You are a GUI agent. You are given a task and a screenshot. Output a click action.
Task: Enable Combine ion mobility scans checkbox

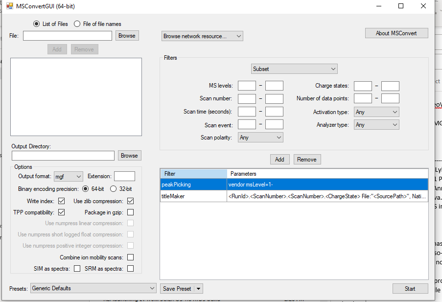pyautogui.click(x=130, y=257)
